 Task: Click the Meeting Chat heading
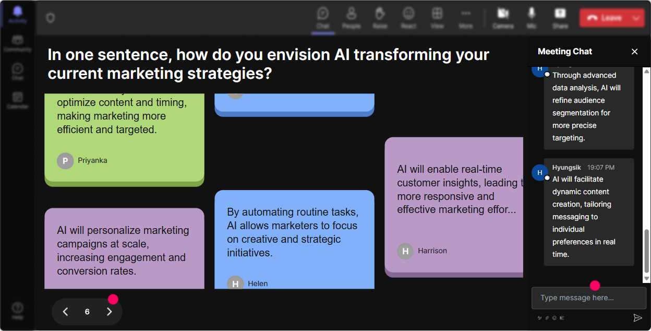coord(565,51)
